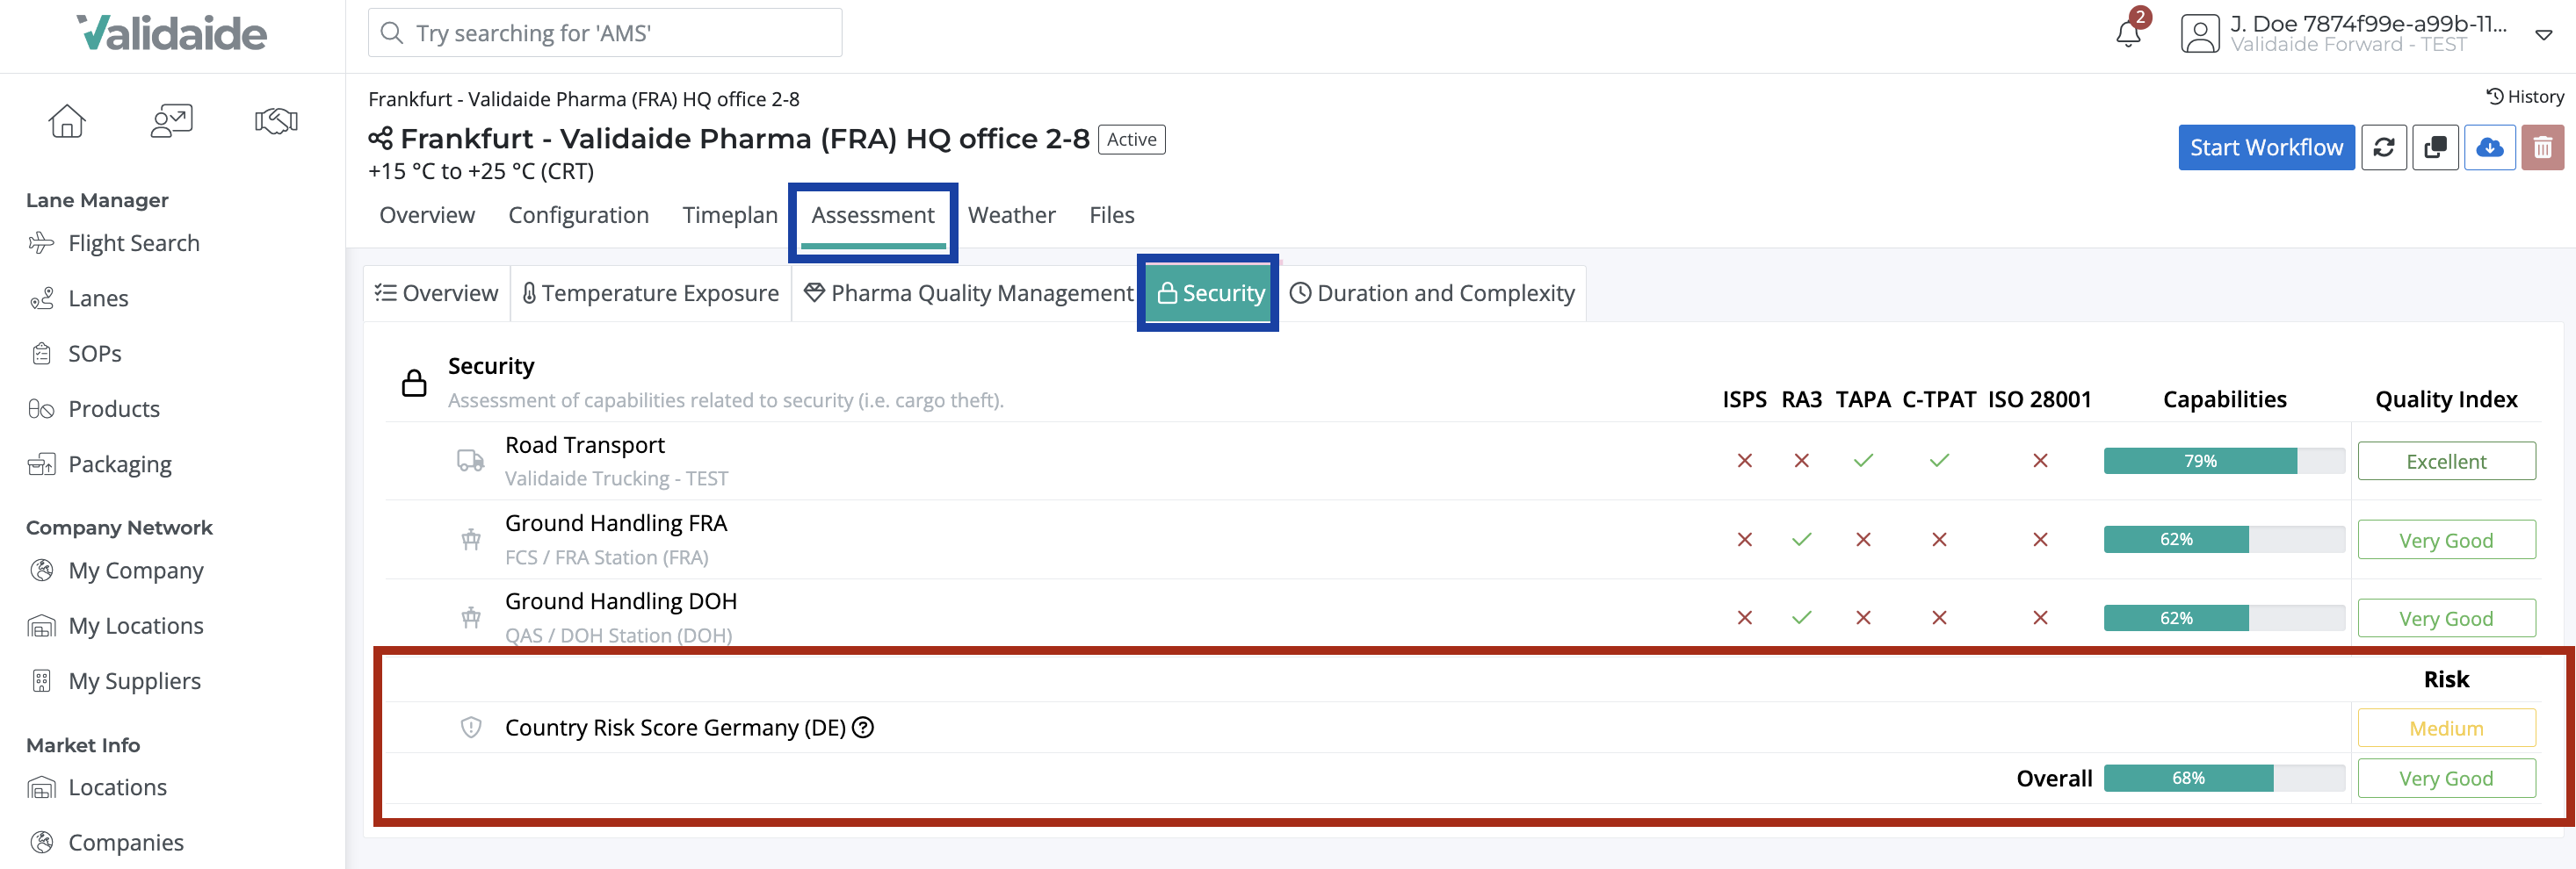Switch to the Files tab
2576x869 pixels.
[x=1112, y=215]
